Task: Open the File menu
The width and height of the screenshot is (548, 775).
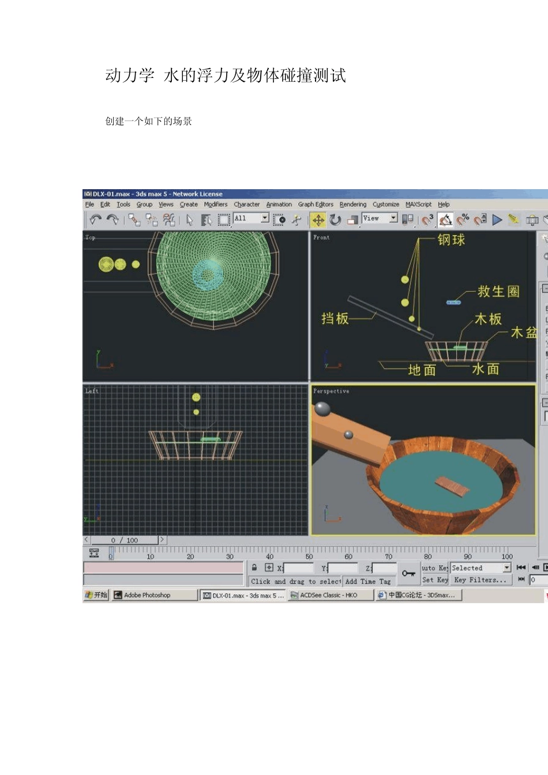Action: tap(89, 204)
